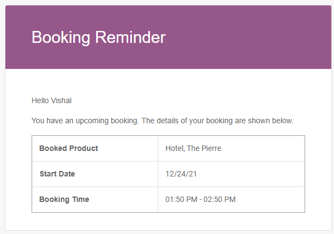Click the dash between the booking times
The width and height of the screenshot is (334, 234).
(201, 199)
